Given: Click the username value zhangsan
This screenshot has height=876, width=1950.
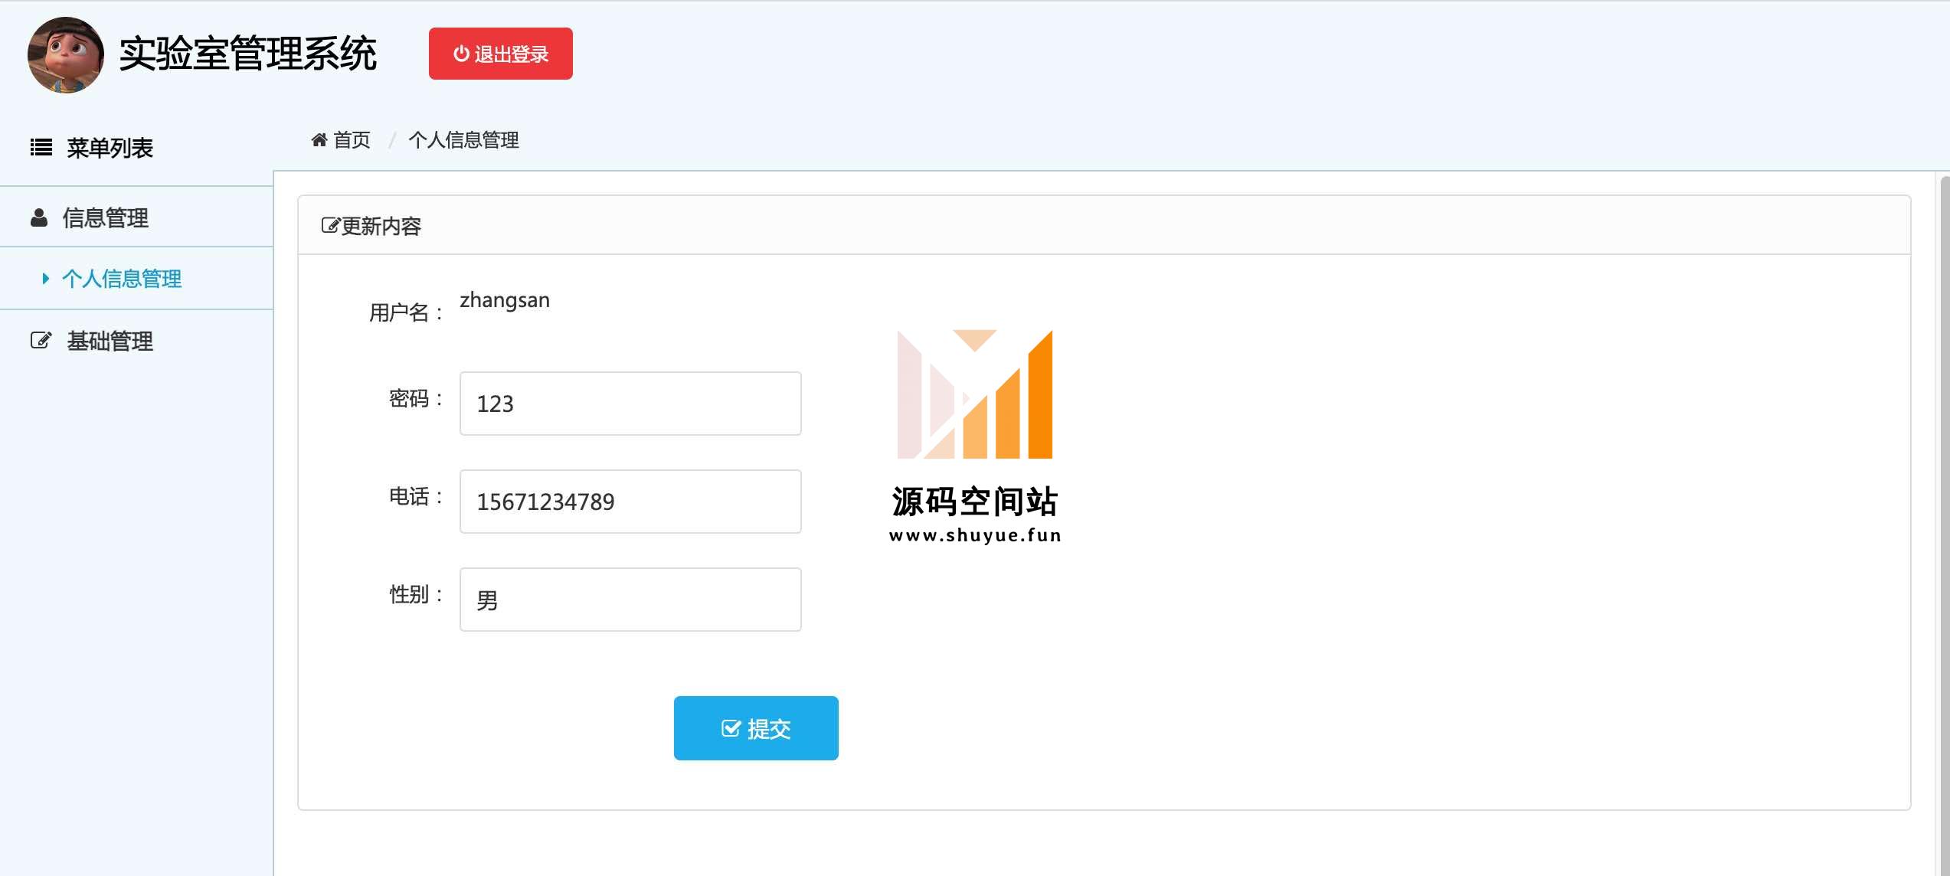Looking at the screenshot, I should (x=505, y=300).
